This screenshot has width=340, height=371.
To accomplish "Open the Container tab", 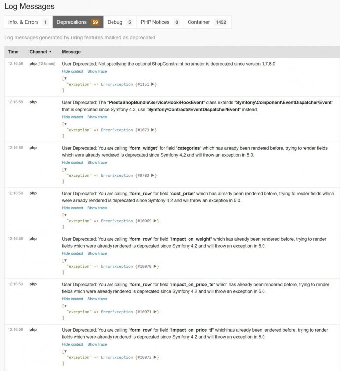I will (x=207, y=22).
